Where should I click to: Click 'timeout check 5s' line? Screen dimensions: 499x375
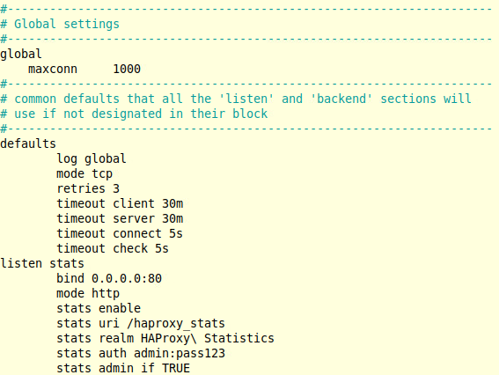(113, 248)
